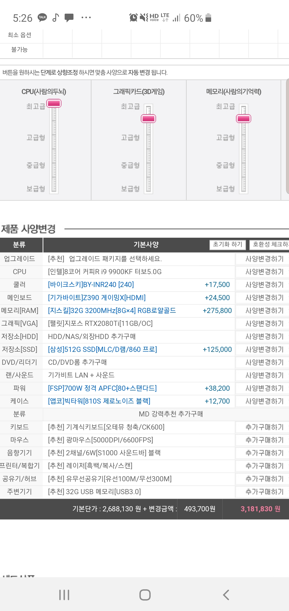The image size is (289, 611).
Task: Select the 레이저 흑백/복사/스캔 printer text
Action: click(90, 466)
